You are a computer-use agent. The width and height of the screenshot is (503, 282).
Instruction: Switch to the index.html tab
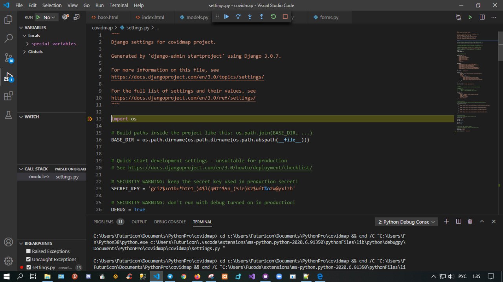point(153,17)
